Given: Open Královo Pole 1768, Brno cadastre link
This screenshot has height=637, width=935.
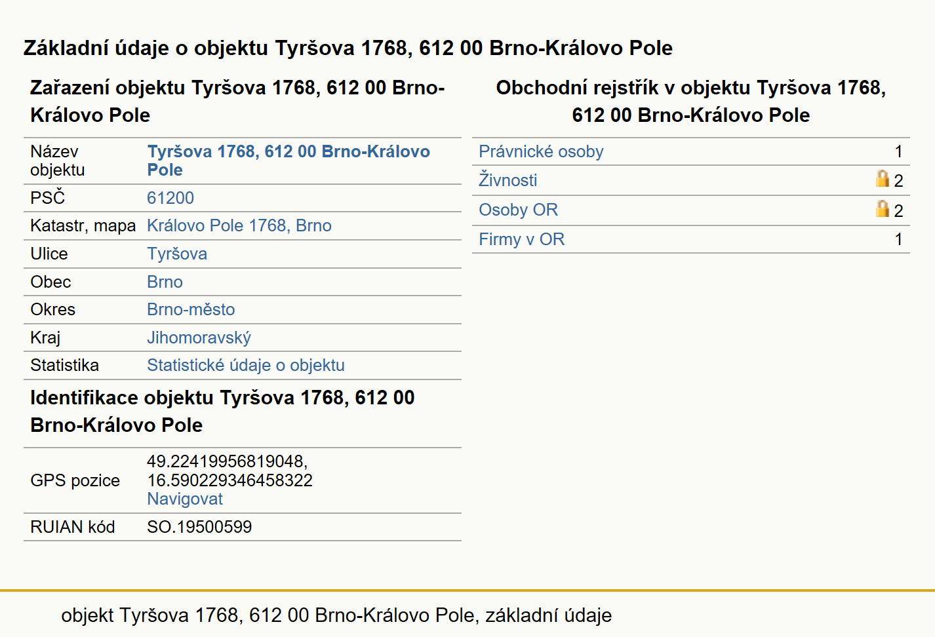Looking at the screenshot, I should 239,225.
